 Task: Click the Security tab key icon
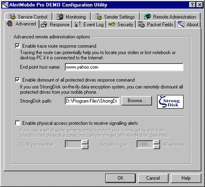point(112,24)
